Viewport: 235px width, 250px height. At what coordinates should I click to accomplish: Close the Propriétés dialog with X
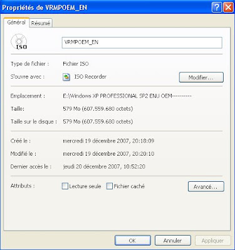pyautogui.click(x=228, y=7)
